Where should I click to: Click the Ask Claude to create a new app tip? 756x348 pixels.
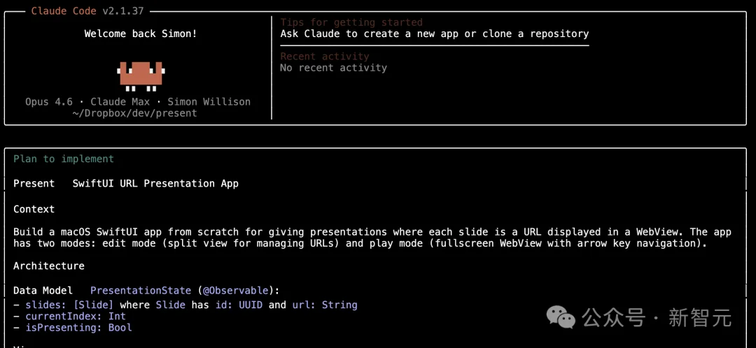[434, 34]
